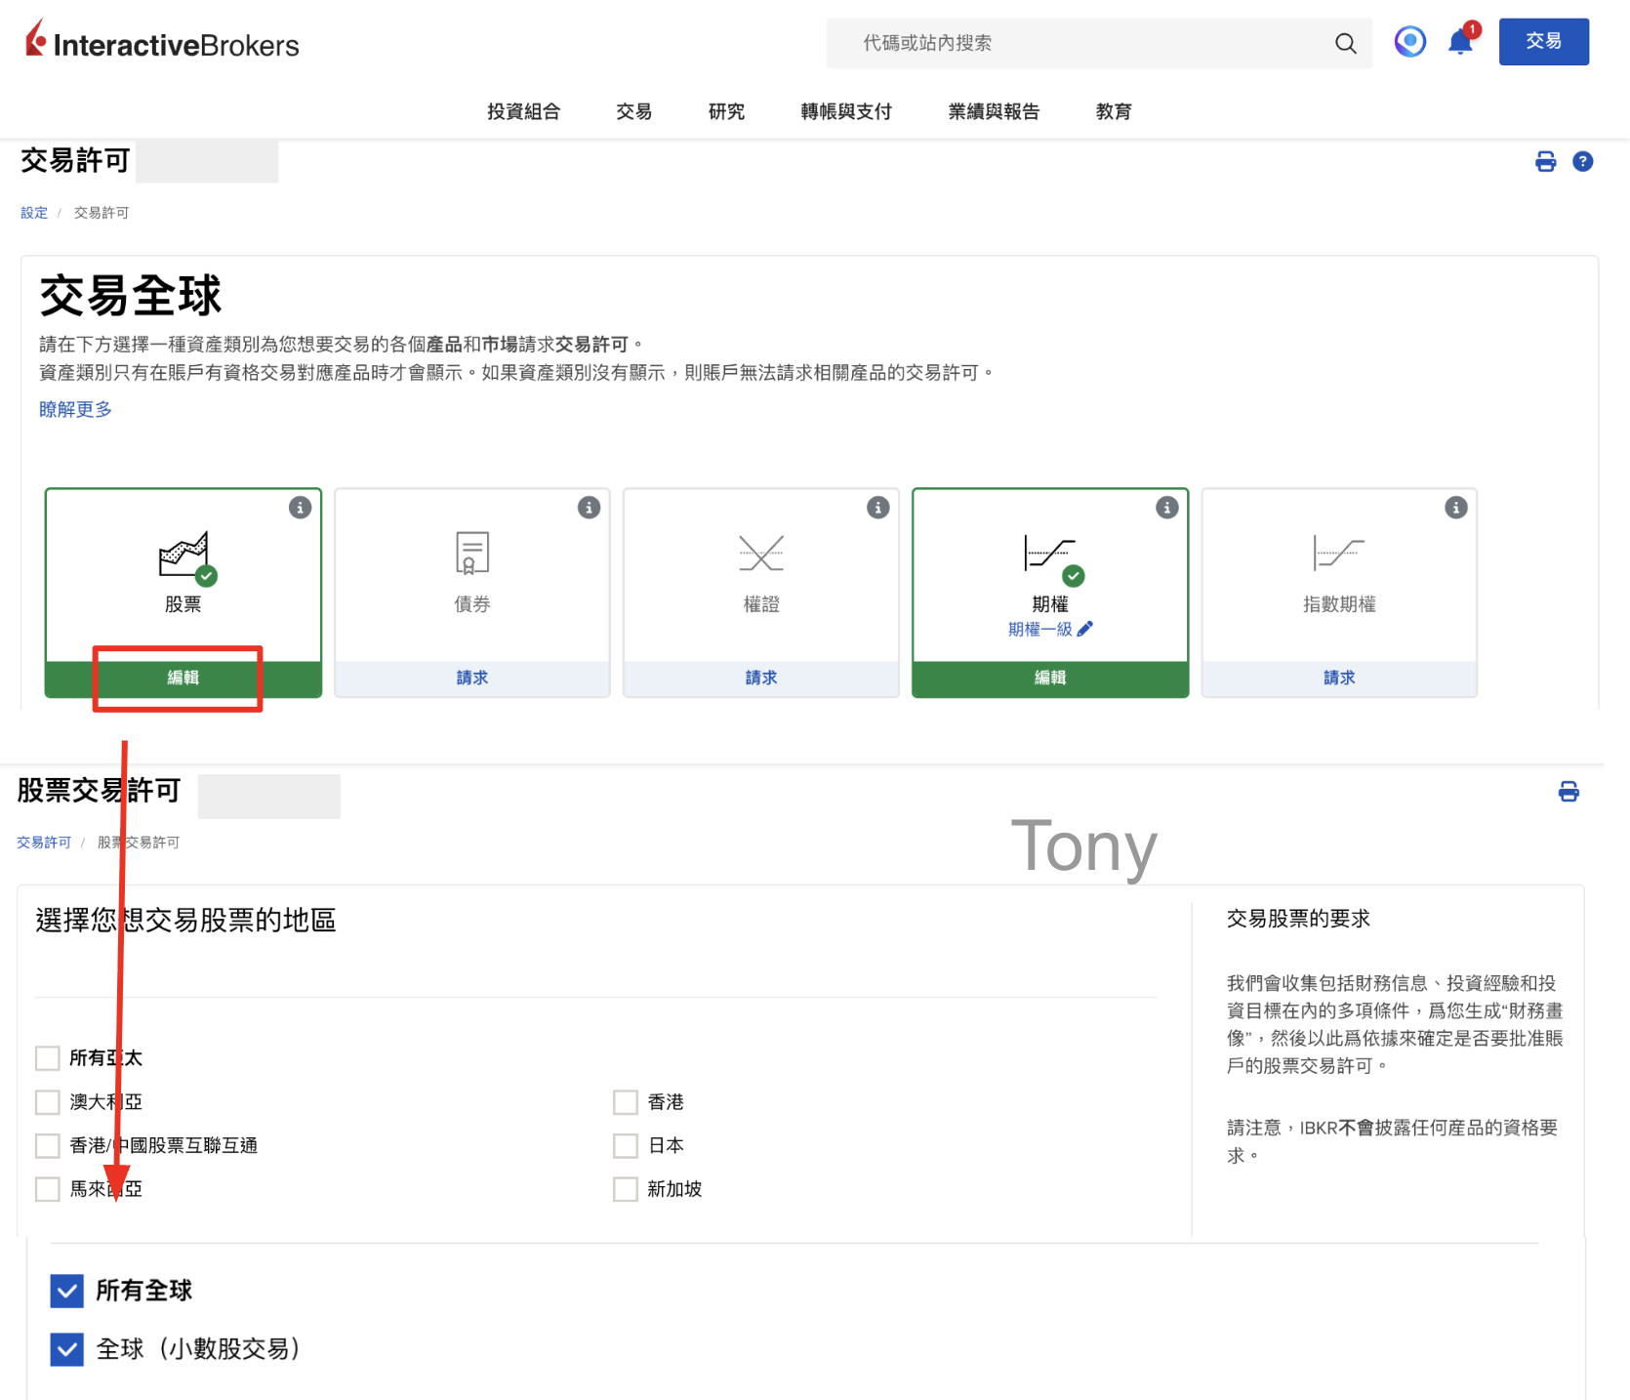Image resolution: width=1630 pixels, height=1400 pixels.
Task: Click info icon on 債券 card
Action: (589, 508)
